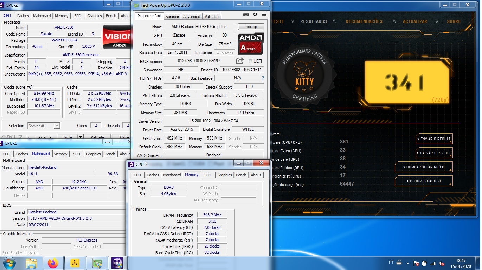Click the muted volume tray icon
482x270 pixels.
coord(442,263)
